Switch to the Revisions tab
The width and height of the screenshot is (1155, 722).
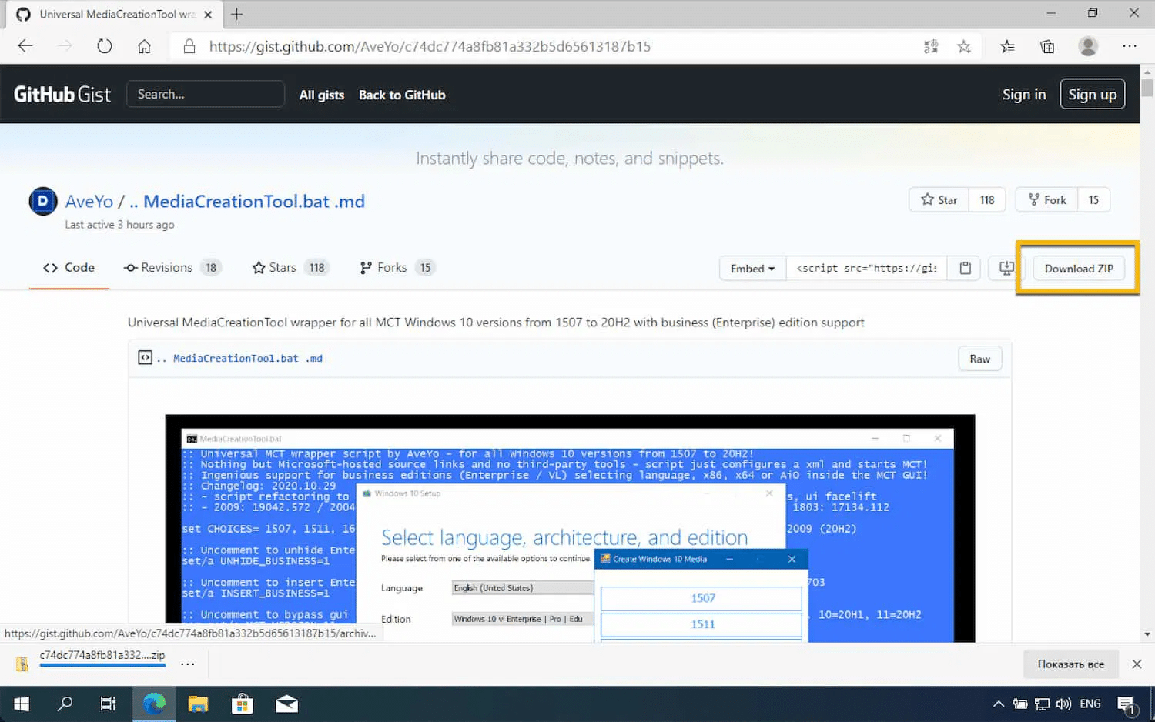pyautogui.click(x=172, y=268)
